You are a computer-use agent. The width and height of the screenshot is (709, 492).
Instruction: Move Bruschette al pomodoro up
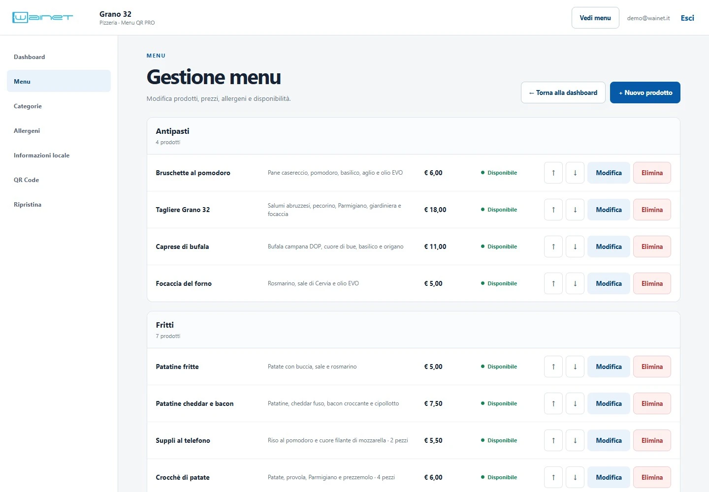(x=553, y=173)
